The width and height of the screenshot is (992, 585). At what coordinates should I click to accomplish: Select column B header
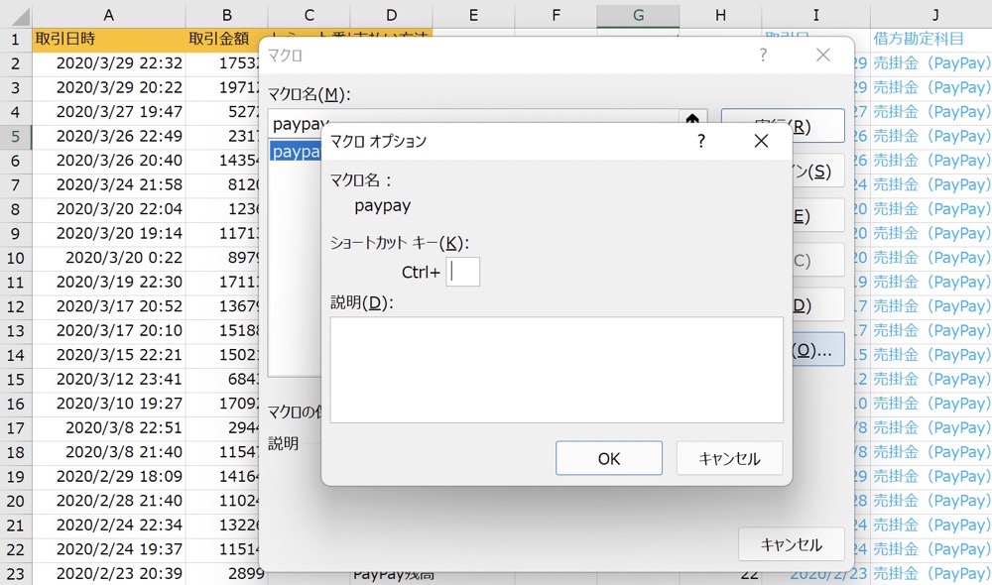click(x=226, y=15)
